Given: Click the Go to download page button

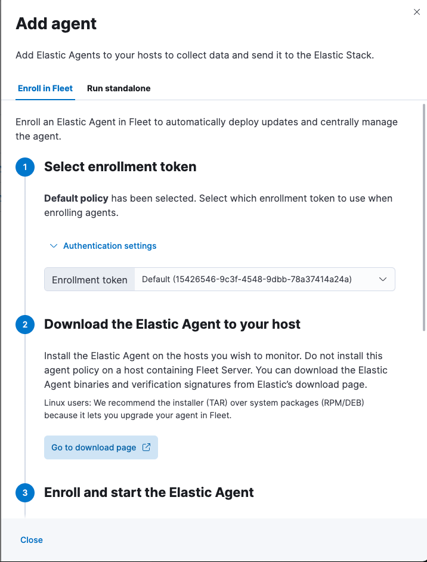Looking at the screenshot, I should coord(101,447).
